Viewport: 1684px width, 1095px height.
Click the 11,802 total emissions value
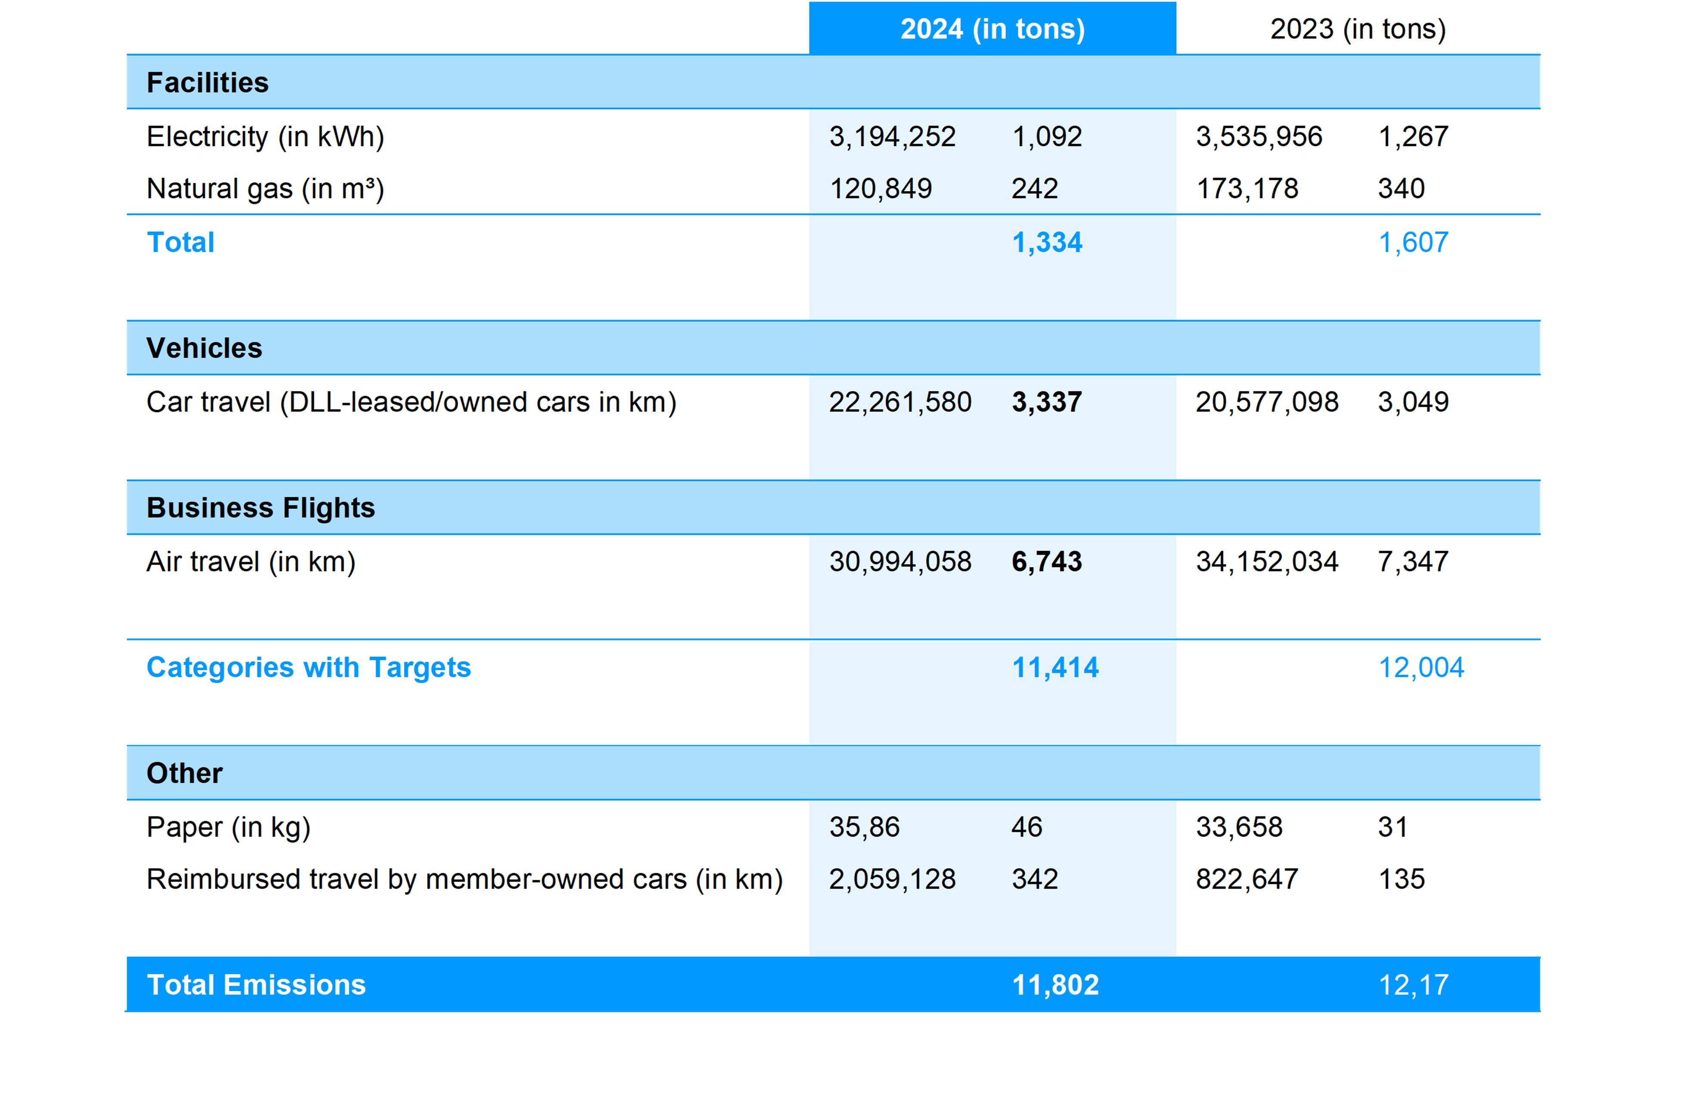(1055, 985)
